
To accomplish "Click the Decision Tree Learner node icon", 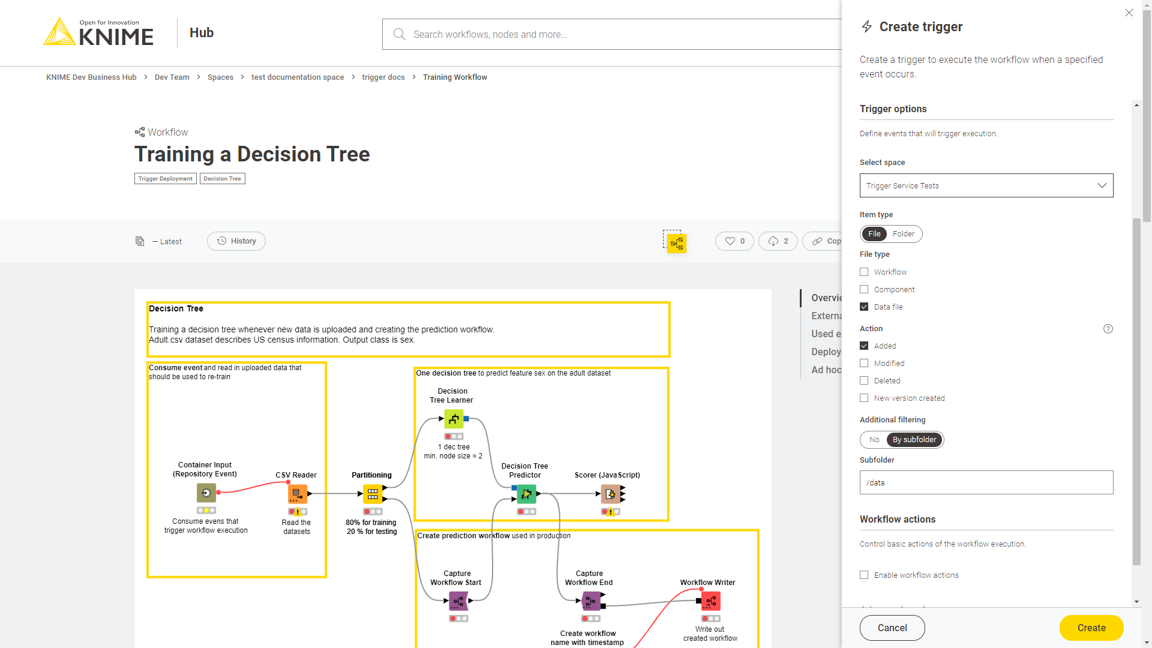I will pyautogui.click(x=451, y=418).
